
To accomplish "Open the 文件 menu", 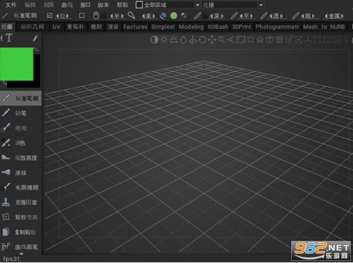I will coord(11,5).
